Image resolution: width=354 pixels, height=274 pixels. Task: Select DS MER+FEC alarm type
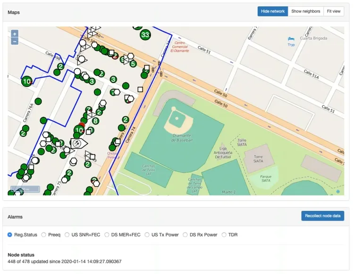pos(108,235)
